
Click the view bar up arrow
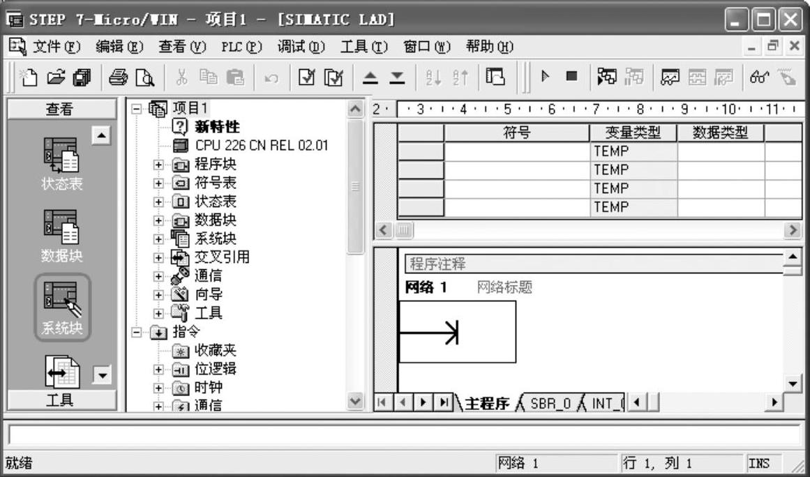pyautogui.click(x=101, y=136)
